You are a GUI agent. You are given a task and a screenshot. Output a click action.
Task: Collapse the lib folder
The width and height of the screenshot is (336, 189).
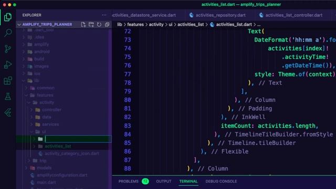24,80
